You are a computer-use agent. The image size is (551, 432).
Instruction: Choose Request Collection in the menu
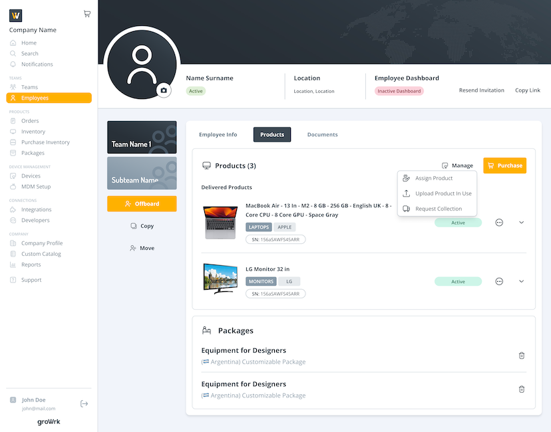(x=438, y=209)
